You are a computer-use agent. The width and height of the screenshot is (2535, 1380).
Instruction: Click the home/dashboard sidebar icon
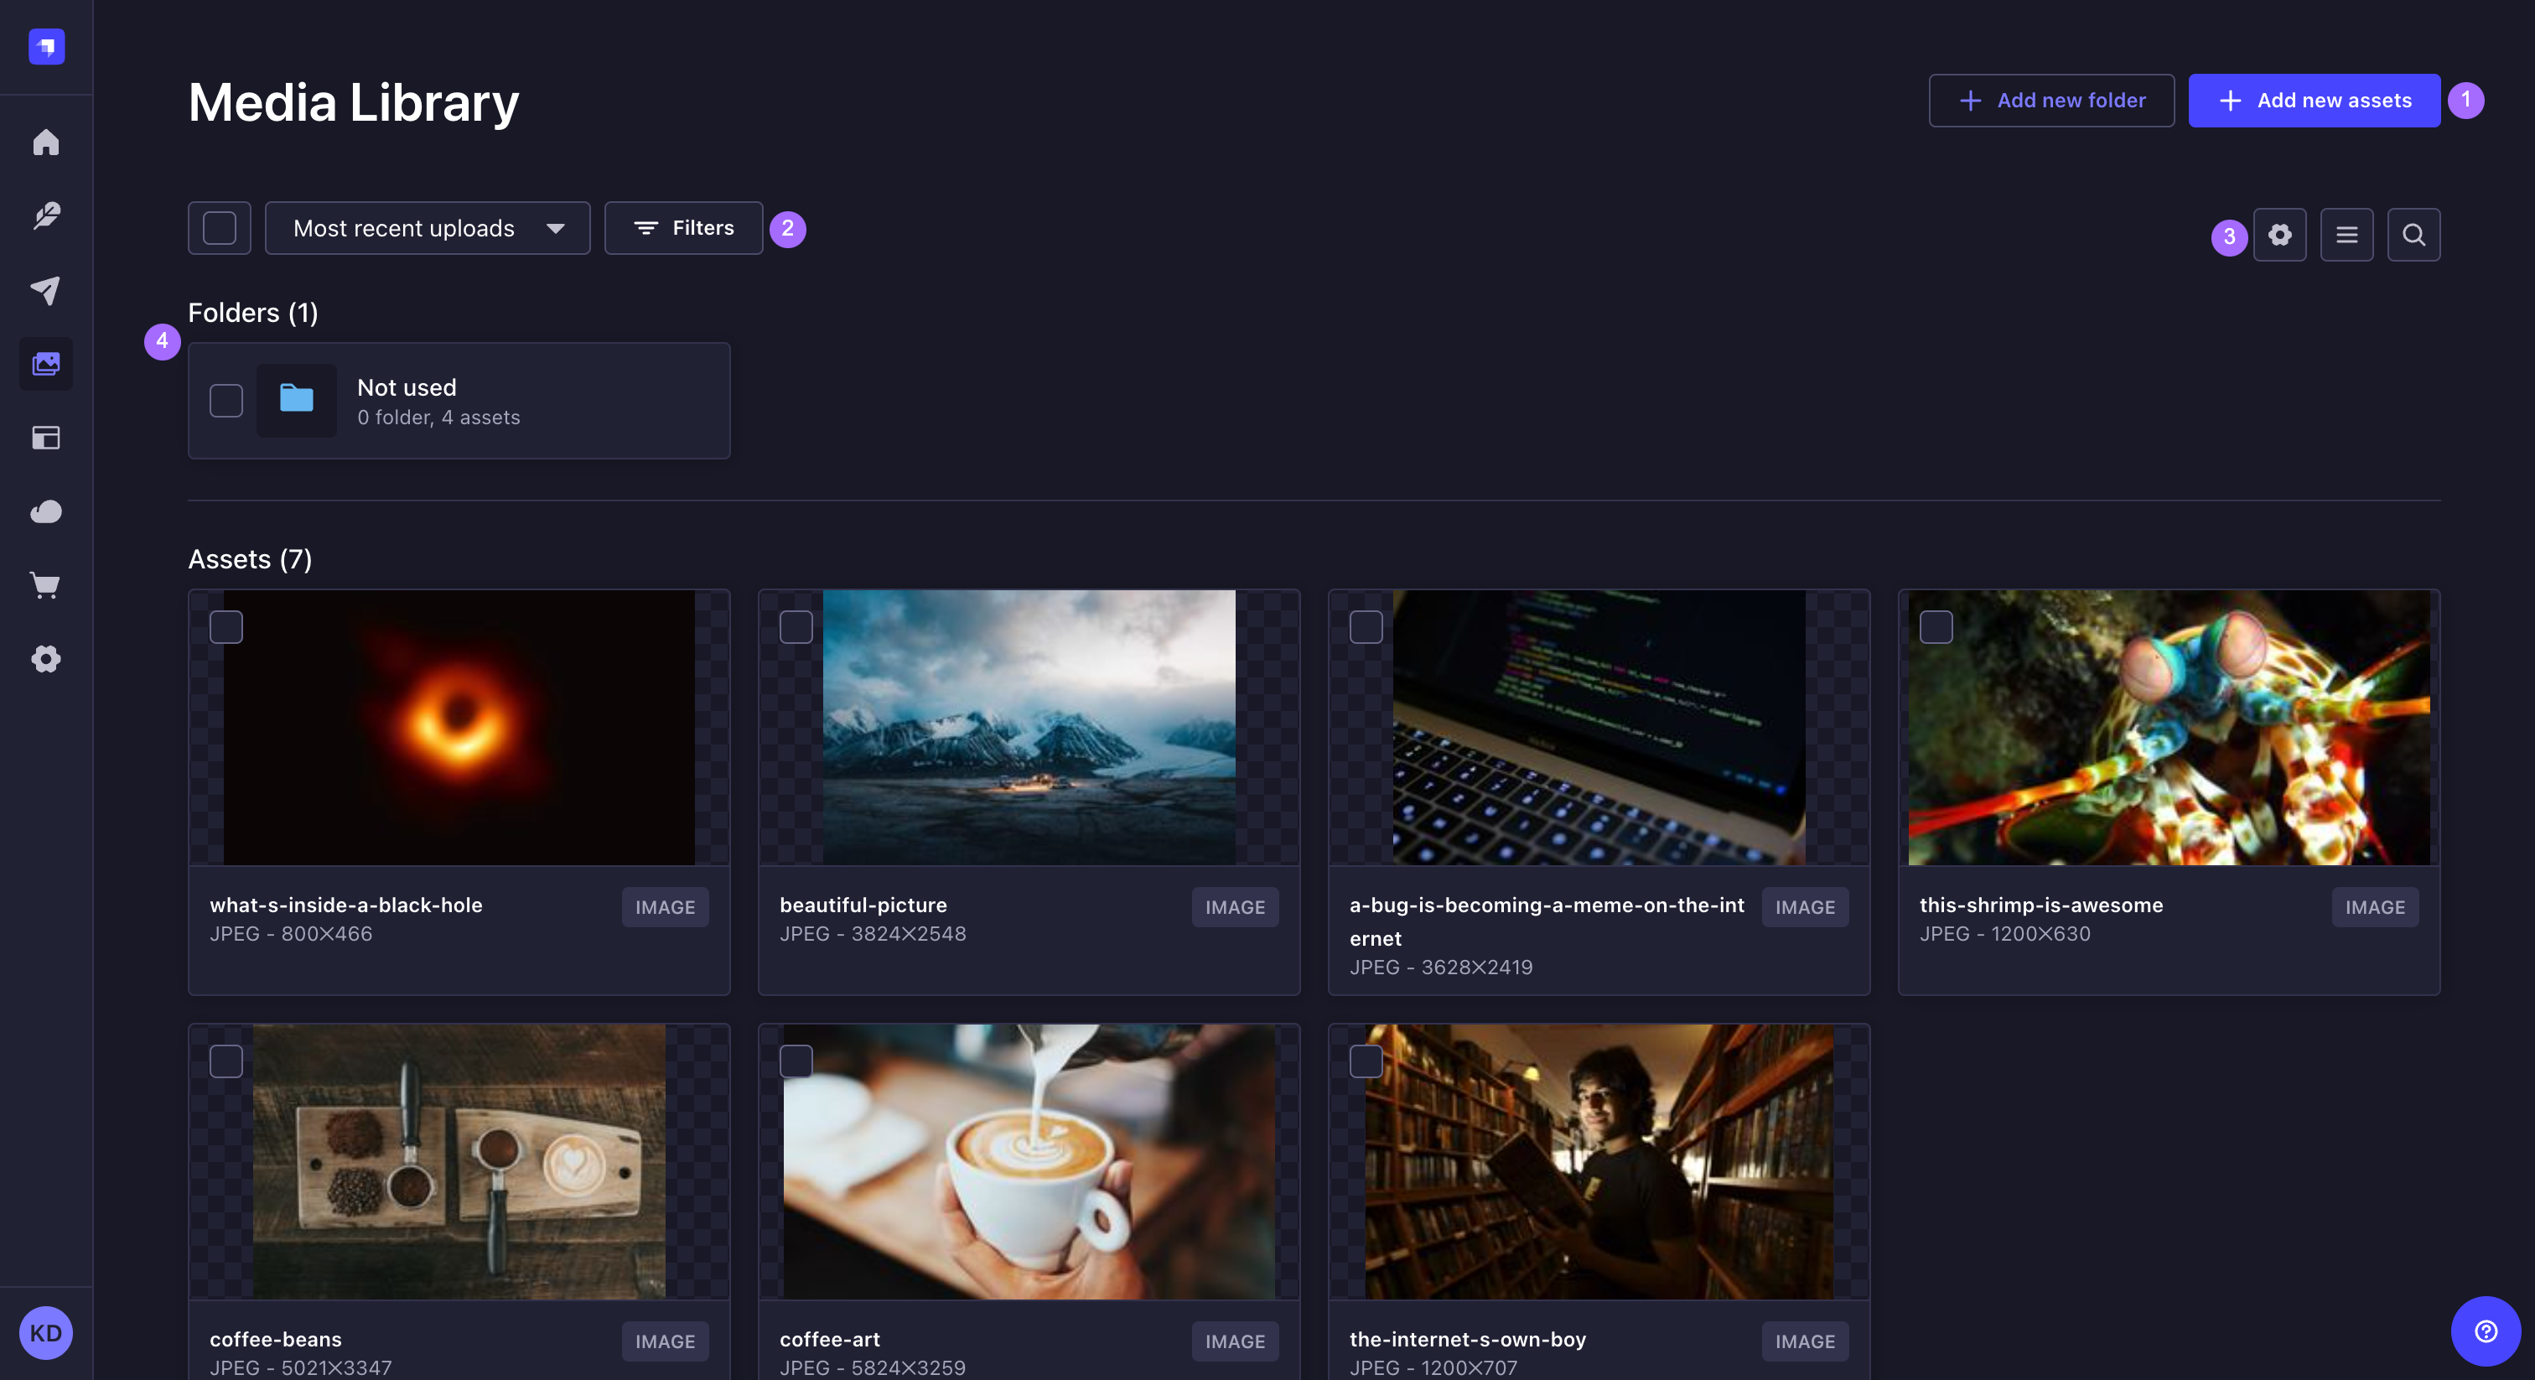(46, 139)
